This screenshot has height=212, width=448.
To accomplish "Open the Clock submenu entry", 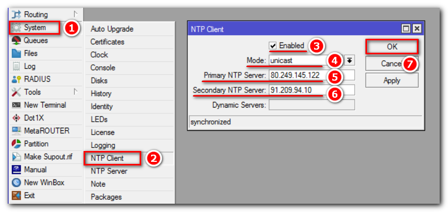I will (99, 55).
